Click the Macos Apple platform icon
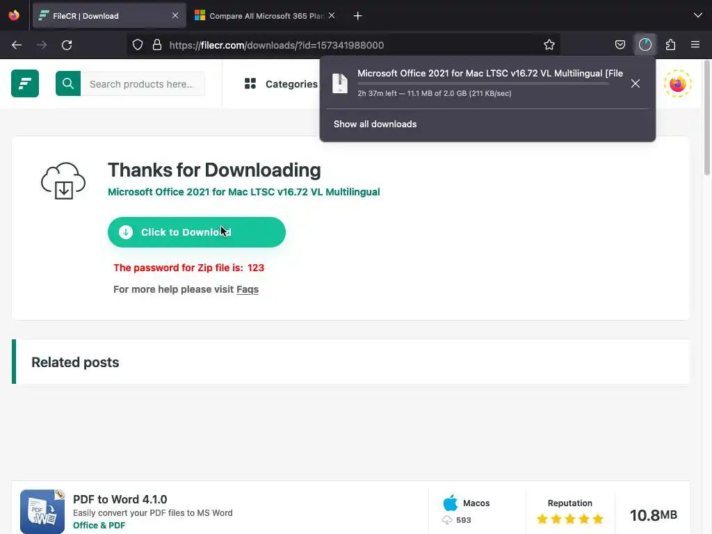Screen dimensions: 712x534 click(451, 503)
